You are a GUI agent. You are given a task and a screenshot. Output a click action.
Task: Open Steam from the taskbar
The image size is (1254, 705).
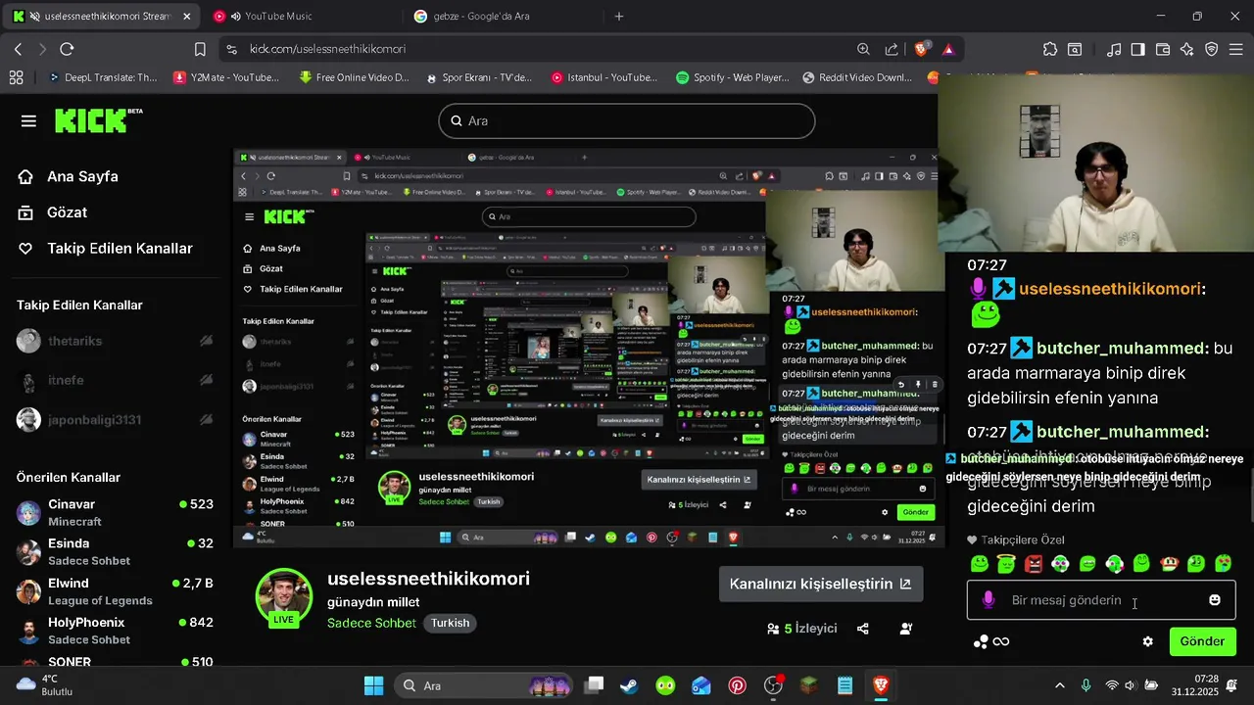click(x=629, y=685)
